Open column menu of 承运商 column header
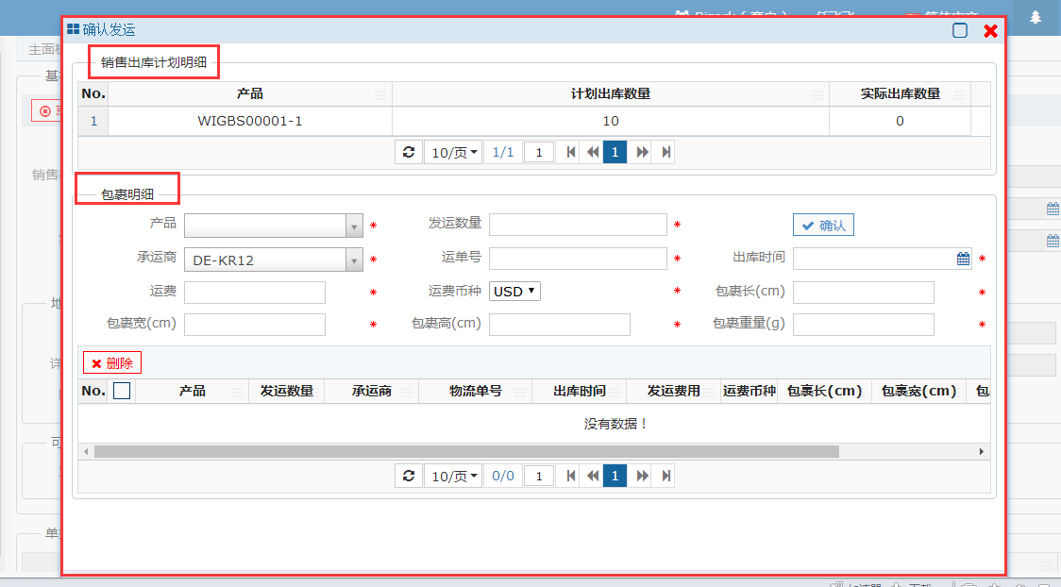 coord(407,392)
